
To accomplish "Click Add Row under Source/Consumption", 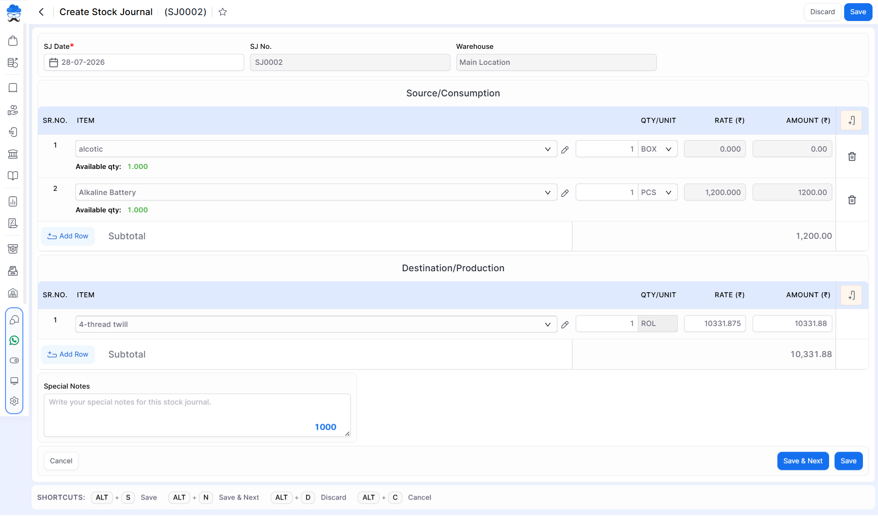I will click(x=68, y=237).
